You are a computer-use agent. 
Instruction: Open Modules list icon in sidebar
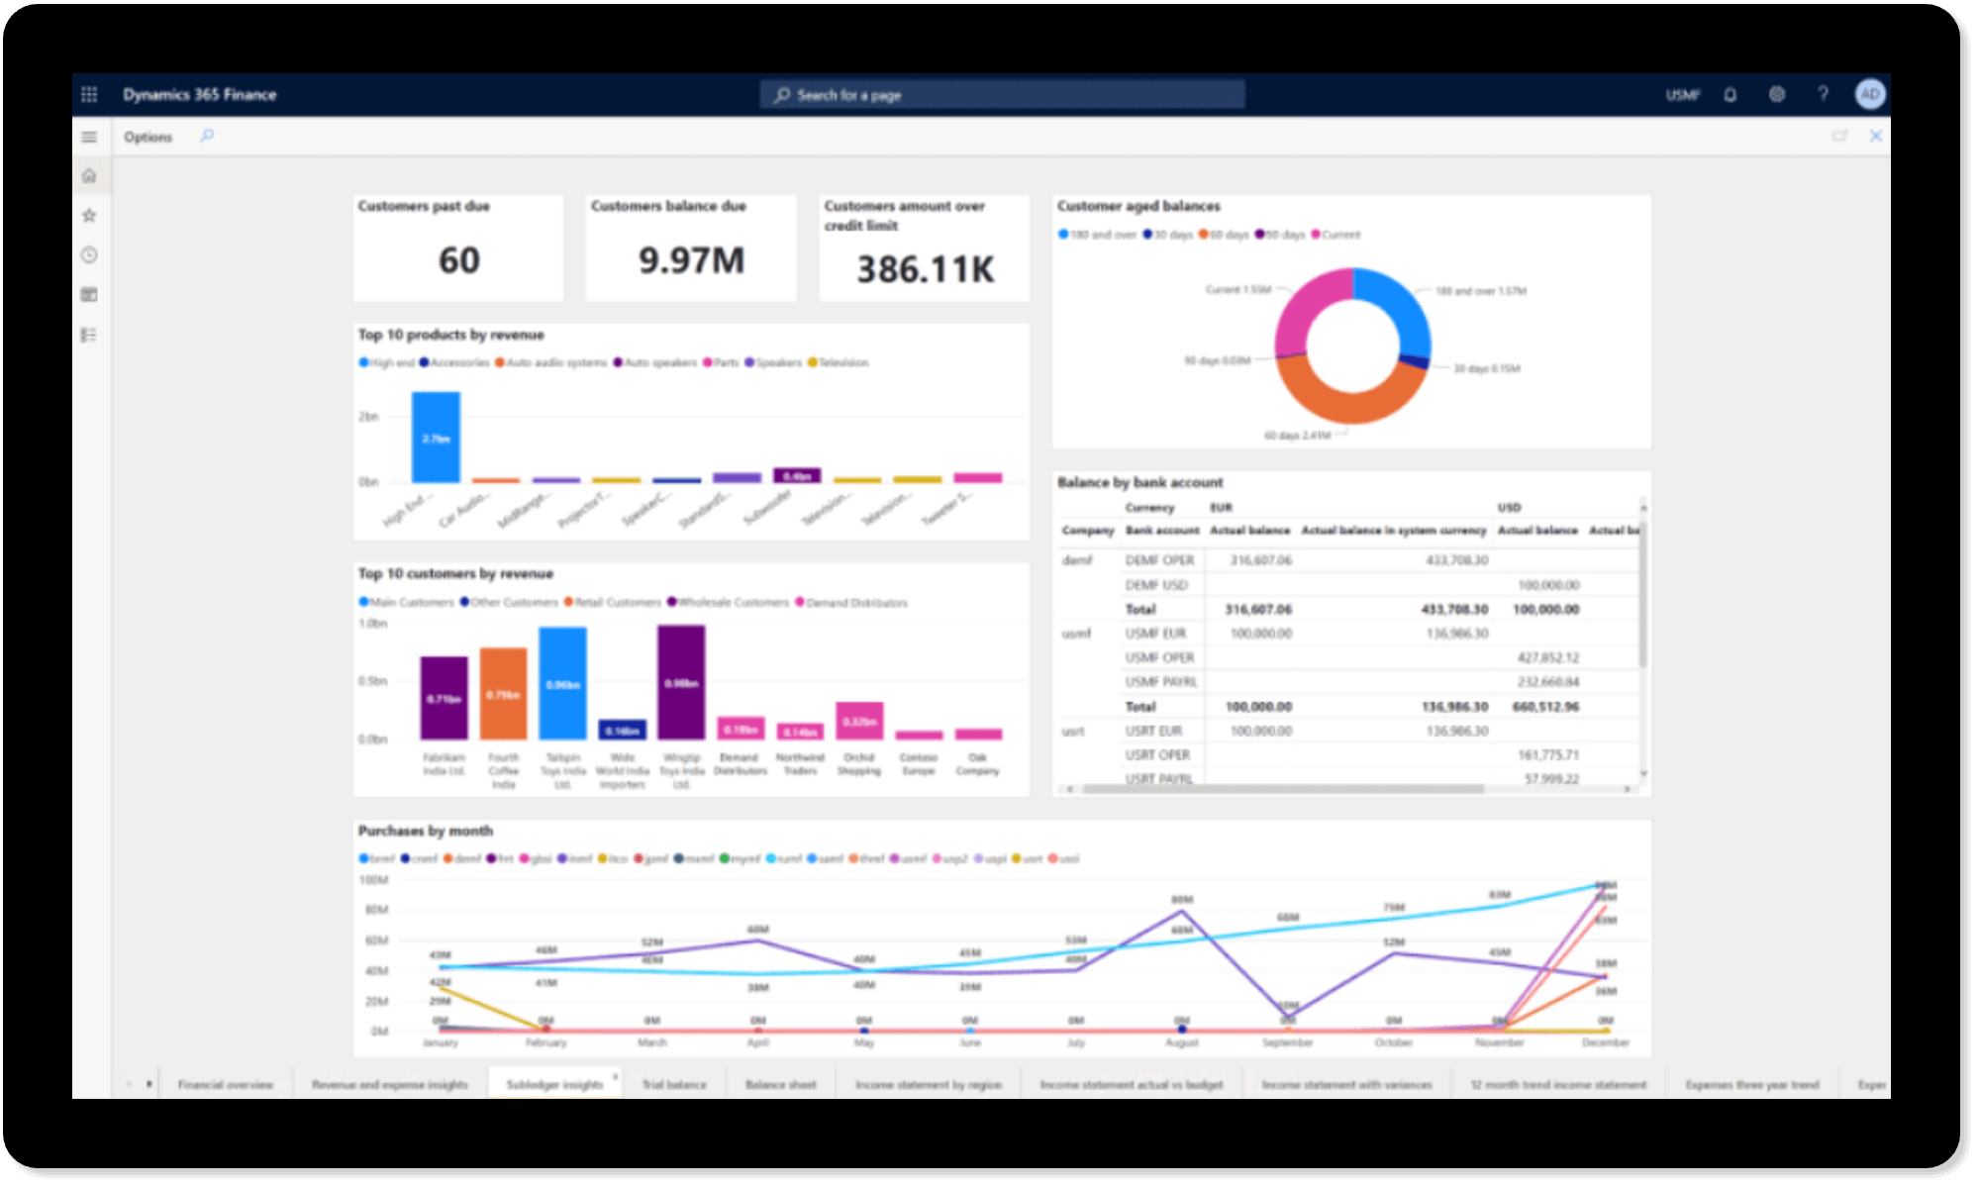[x=89, y=335]
